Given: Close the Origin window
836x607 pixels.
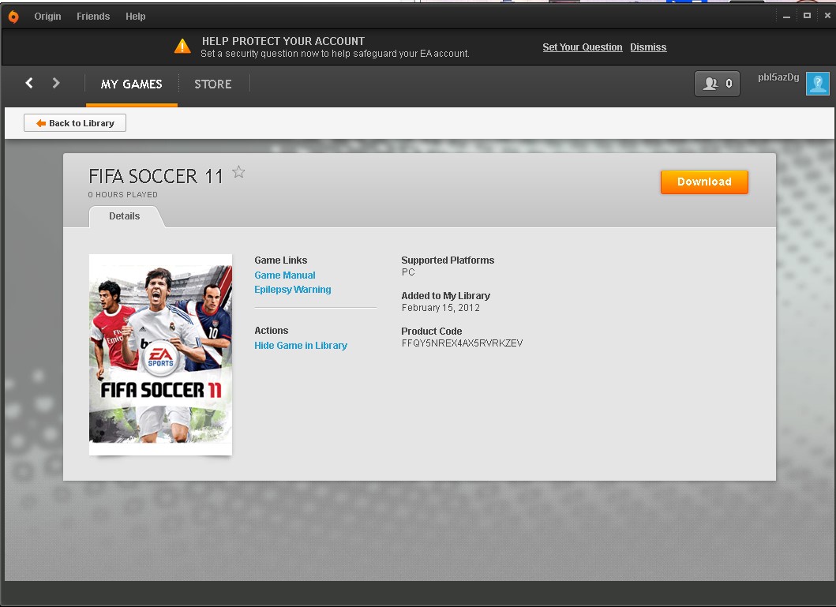Looking at the screenshot, I should [x=827, y=16].
